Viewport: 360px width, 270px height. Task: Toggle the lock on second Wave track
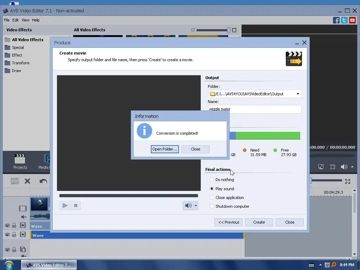coord(14,234)
